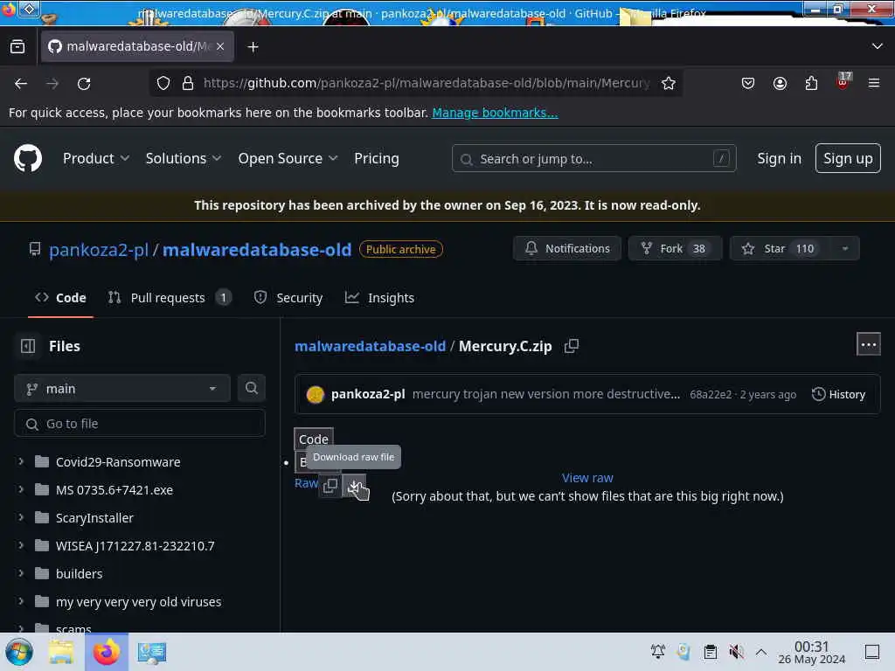Switch to the Security tab
The width and height of the screenshot is (895, 671).
[x=288, y=297]
